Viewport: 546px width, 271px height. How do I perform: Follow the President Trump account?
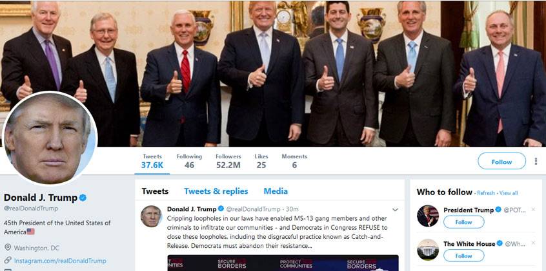coord(463,222)
